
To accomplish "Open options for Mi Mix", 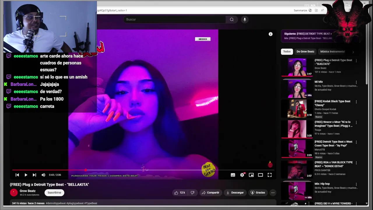I will (356, 82).
